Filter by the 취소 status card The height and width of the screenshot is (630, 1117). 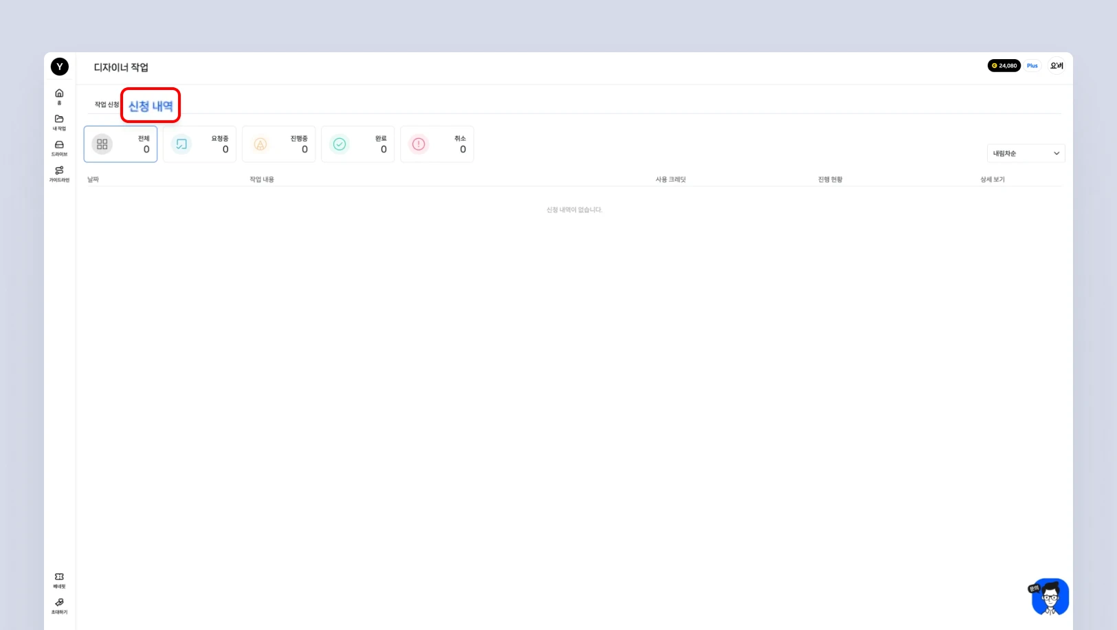[x=436, y=144]
